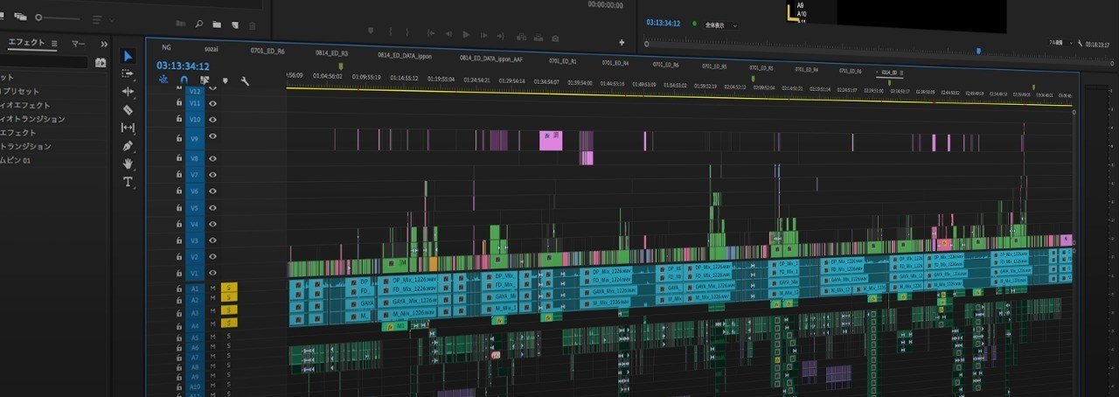Select the Ripple Edit tool
The height and width of the screenshot is (397, 1119).
[x=129, y=92]
